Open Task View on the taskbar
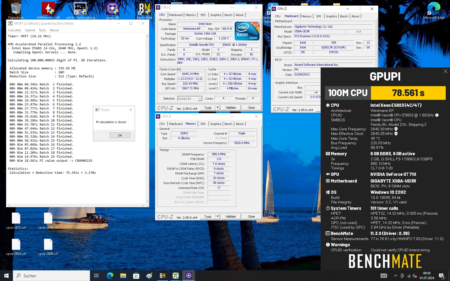Viewport: 450px width, 281px height. (x=96, y=276)
